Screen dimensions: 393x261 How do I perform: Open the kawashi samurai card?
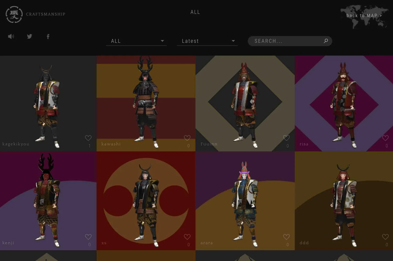click(146, 103)
